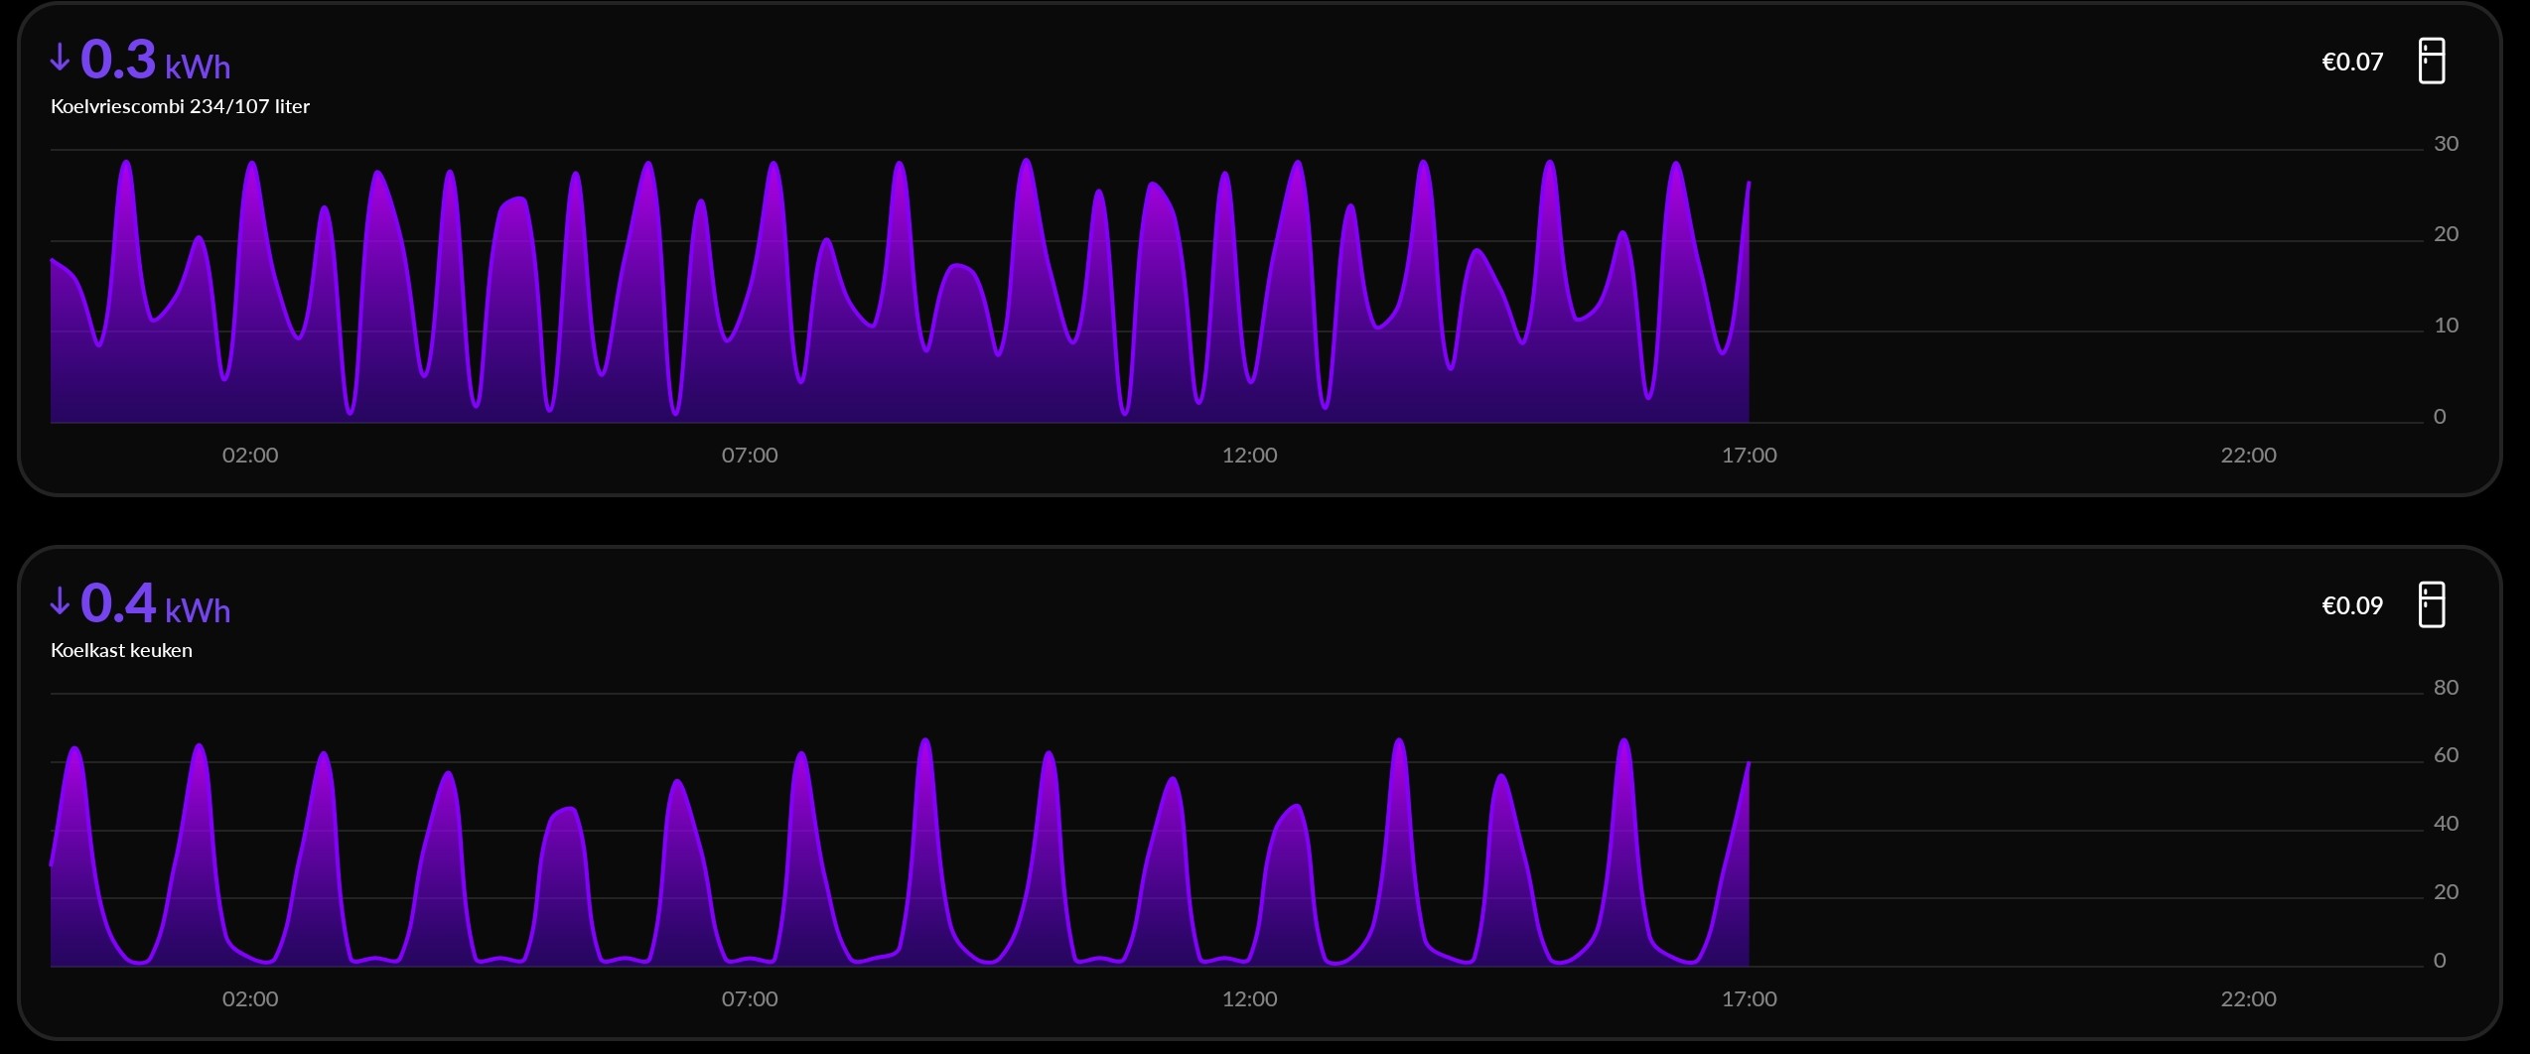The width and height of the screenshot is (2530, 1054).
Task: Click the €0.07 cost amount
Action: (x=2351, y=62)
